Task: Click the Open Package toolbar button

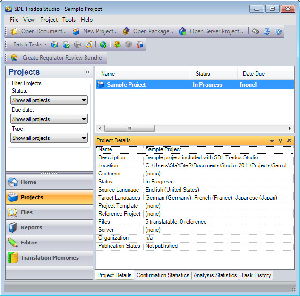Action: pos(148,31)
